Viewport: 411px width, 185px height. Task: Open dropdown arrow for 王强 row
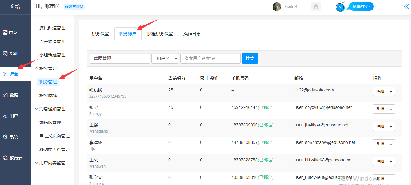click(x=391, y=126)
